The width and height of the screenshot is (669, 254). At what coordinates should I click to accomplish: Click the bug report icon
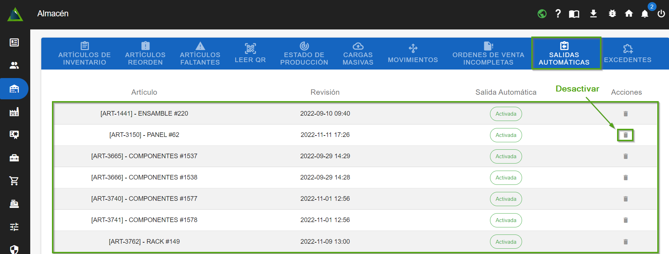(x=612, y=14)
